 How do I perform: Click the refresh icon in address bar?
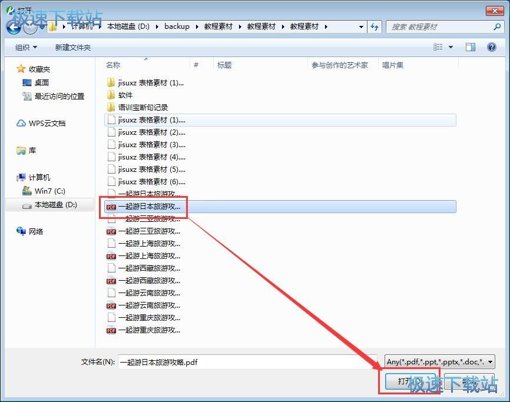tap(375, 26)
